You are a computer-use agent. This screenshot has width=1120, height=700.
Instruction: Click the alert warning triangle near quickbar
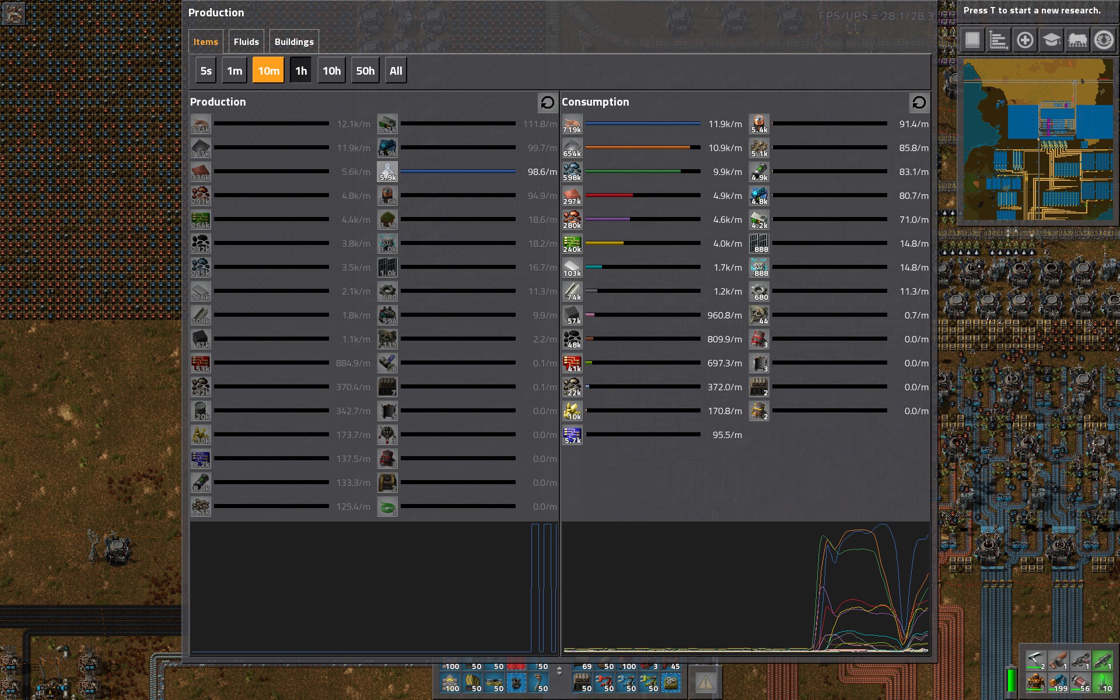pyautogui.click(x=705, y=681)
